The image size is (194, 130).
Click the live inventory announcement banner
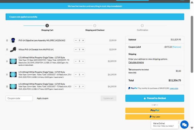[x=95, y=6]
